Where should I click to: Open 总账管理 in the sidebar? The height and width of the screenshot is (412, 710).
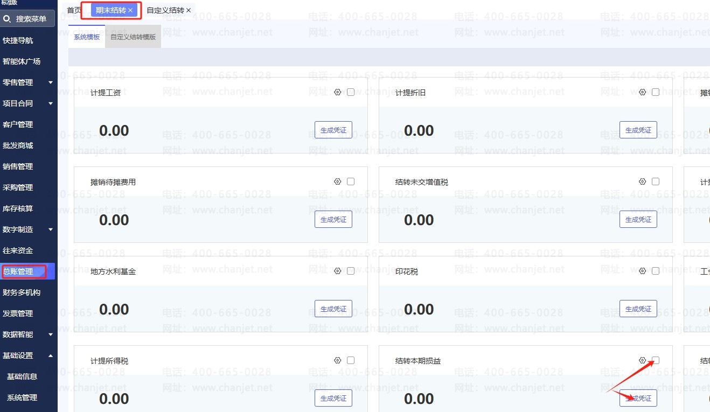pos(27,271)
